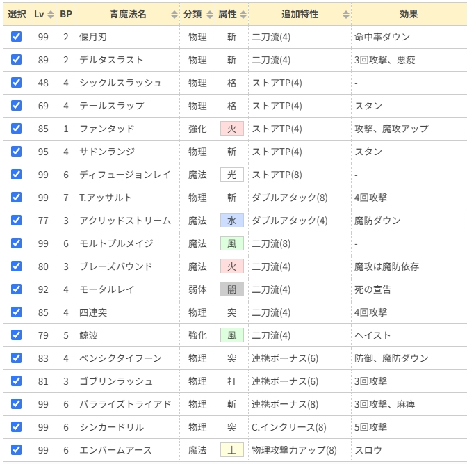
Task: Sort by the 属性 column header
Action: (x=243, y=14)
